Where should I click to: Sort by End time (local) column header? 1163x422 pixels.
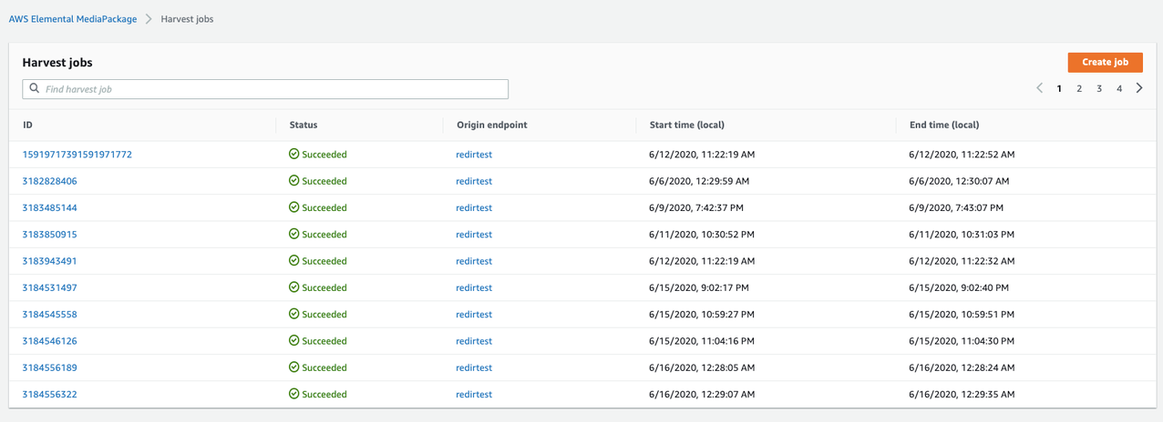click(x=943, y=125)
